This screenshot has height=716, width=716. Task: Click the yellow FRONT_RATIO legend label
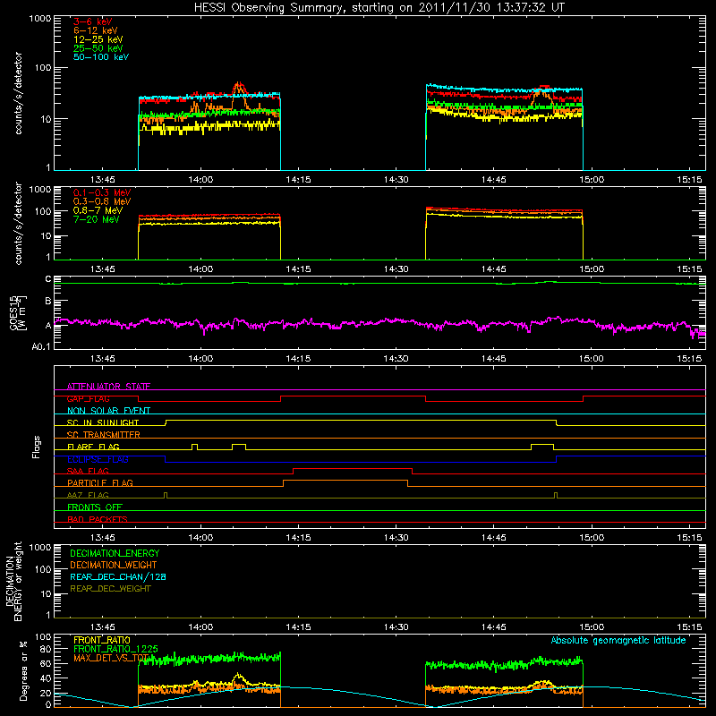(102, 640)
